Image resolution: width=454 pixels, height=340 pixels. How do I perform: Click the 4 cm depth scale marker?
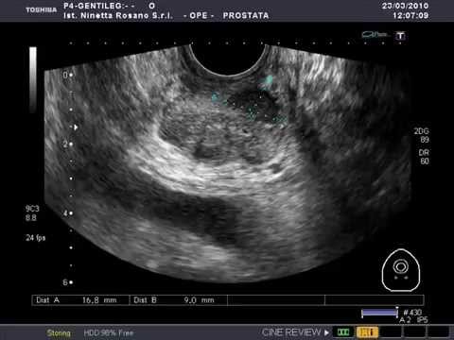point(68,213)
